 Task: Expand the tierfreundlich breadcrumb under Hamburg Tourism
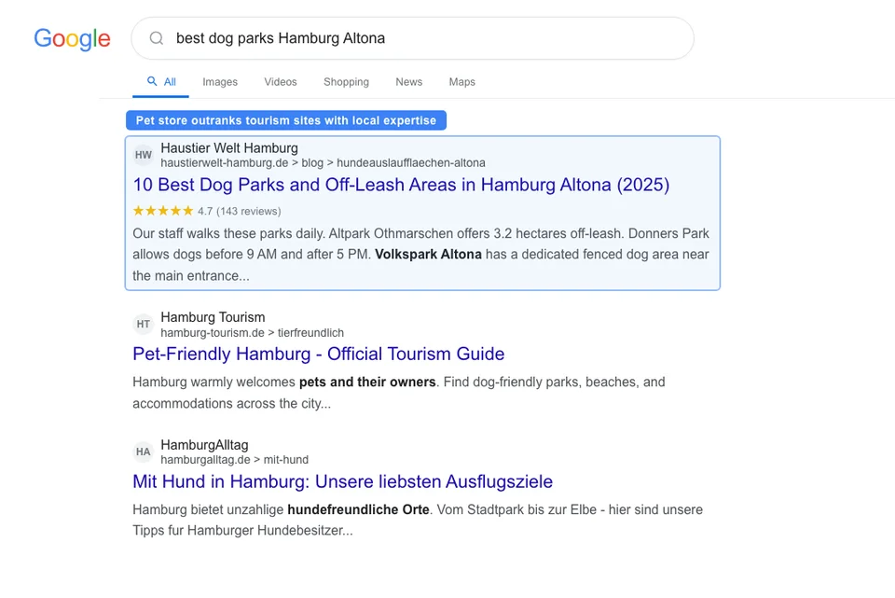click(x=310, y=333)
